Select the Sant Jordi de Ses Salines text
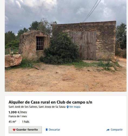 tap(23, 107)
